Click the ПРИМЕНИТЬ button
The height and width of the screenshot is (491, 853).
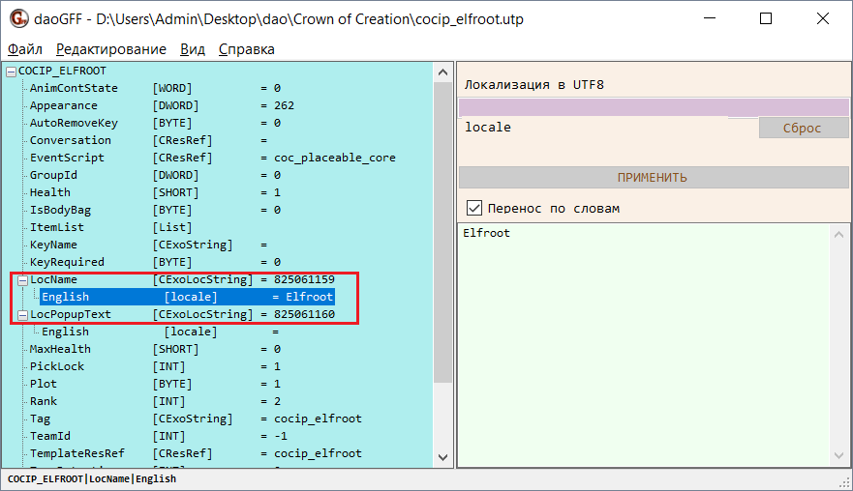point(653,178)
